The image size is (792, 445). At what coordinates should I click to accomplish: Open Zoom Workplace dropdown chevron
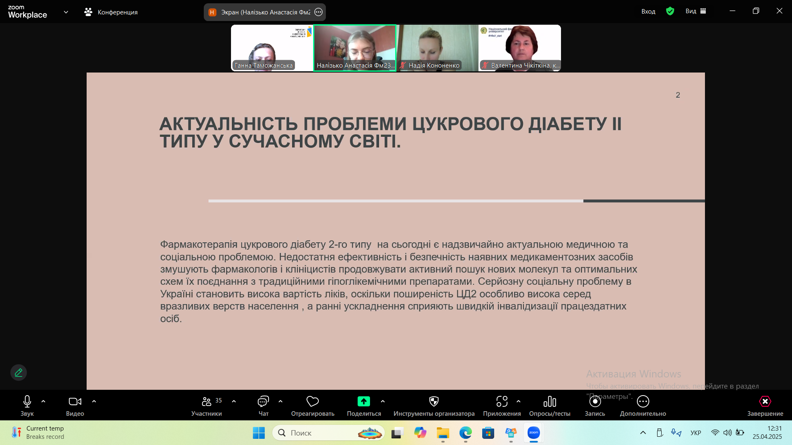(66, 12)
